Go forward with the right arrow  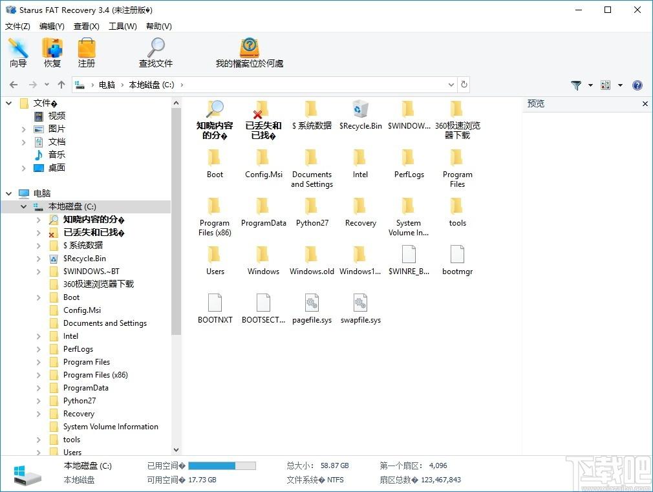32,85
